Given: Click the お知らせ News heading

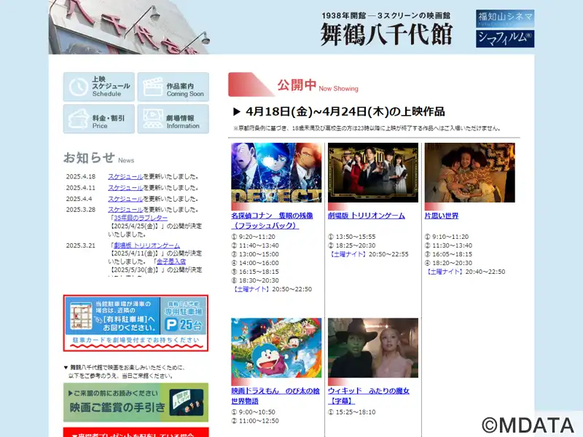Looking at the screenshot, I should pos(98,157).
